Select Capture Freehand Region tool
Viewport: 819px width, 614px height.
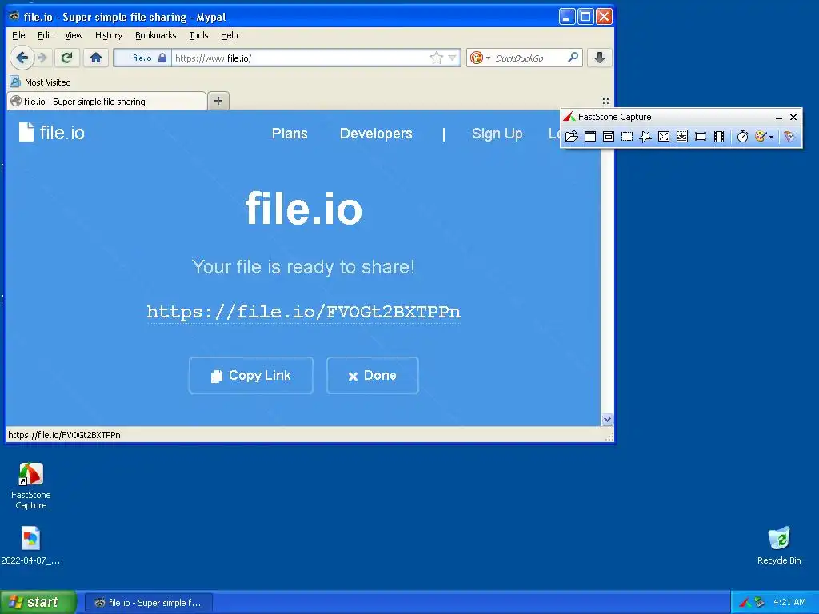pyautogui.click(x=645, y=136)
